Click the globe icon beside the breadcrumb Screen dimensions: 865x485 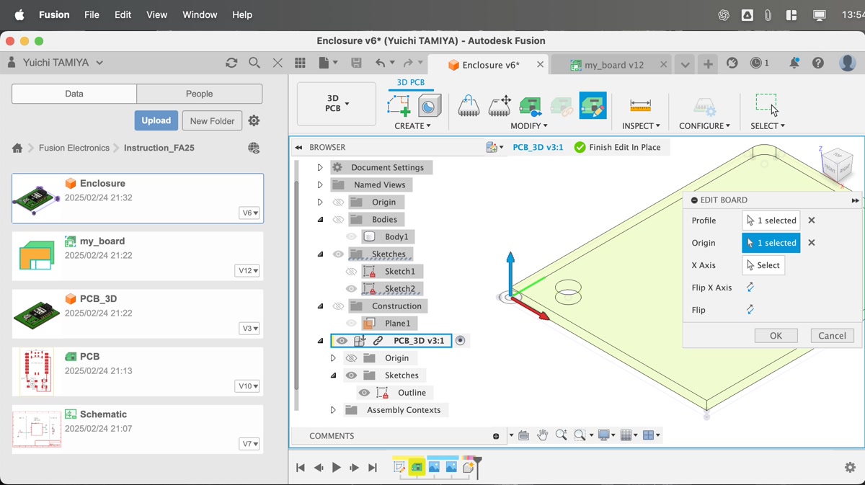[x=254, y=148]
